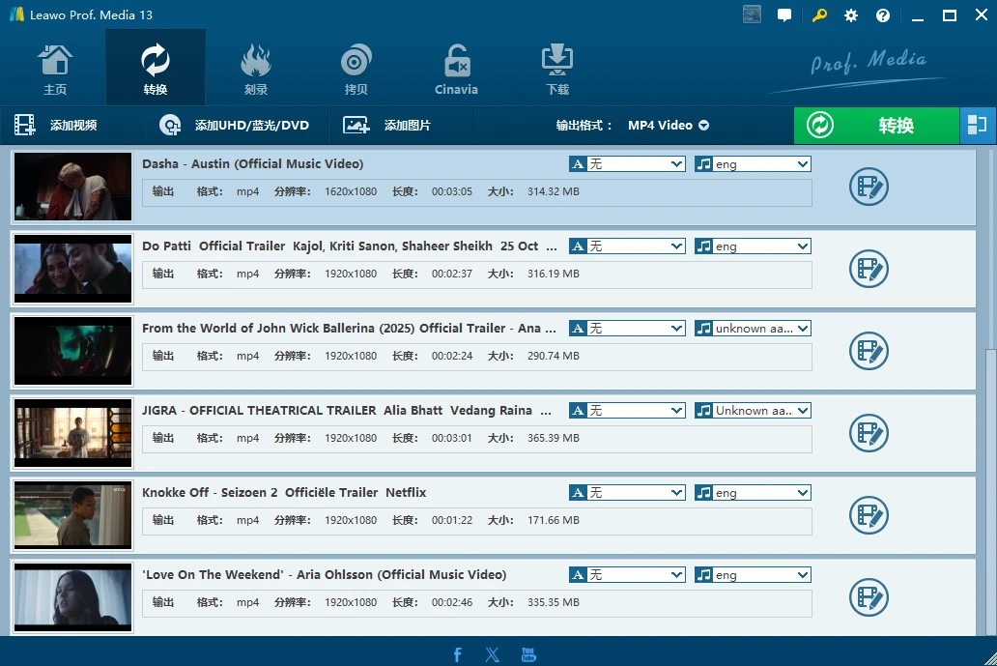Open the key registration icon in title bar
This screenshot has height=666, width=997.
[x=819, y=15]
